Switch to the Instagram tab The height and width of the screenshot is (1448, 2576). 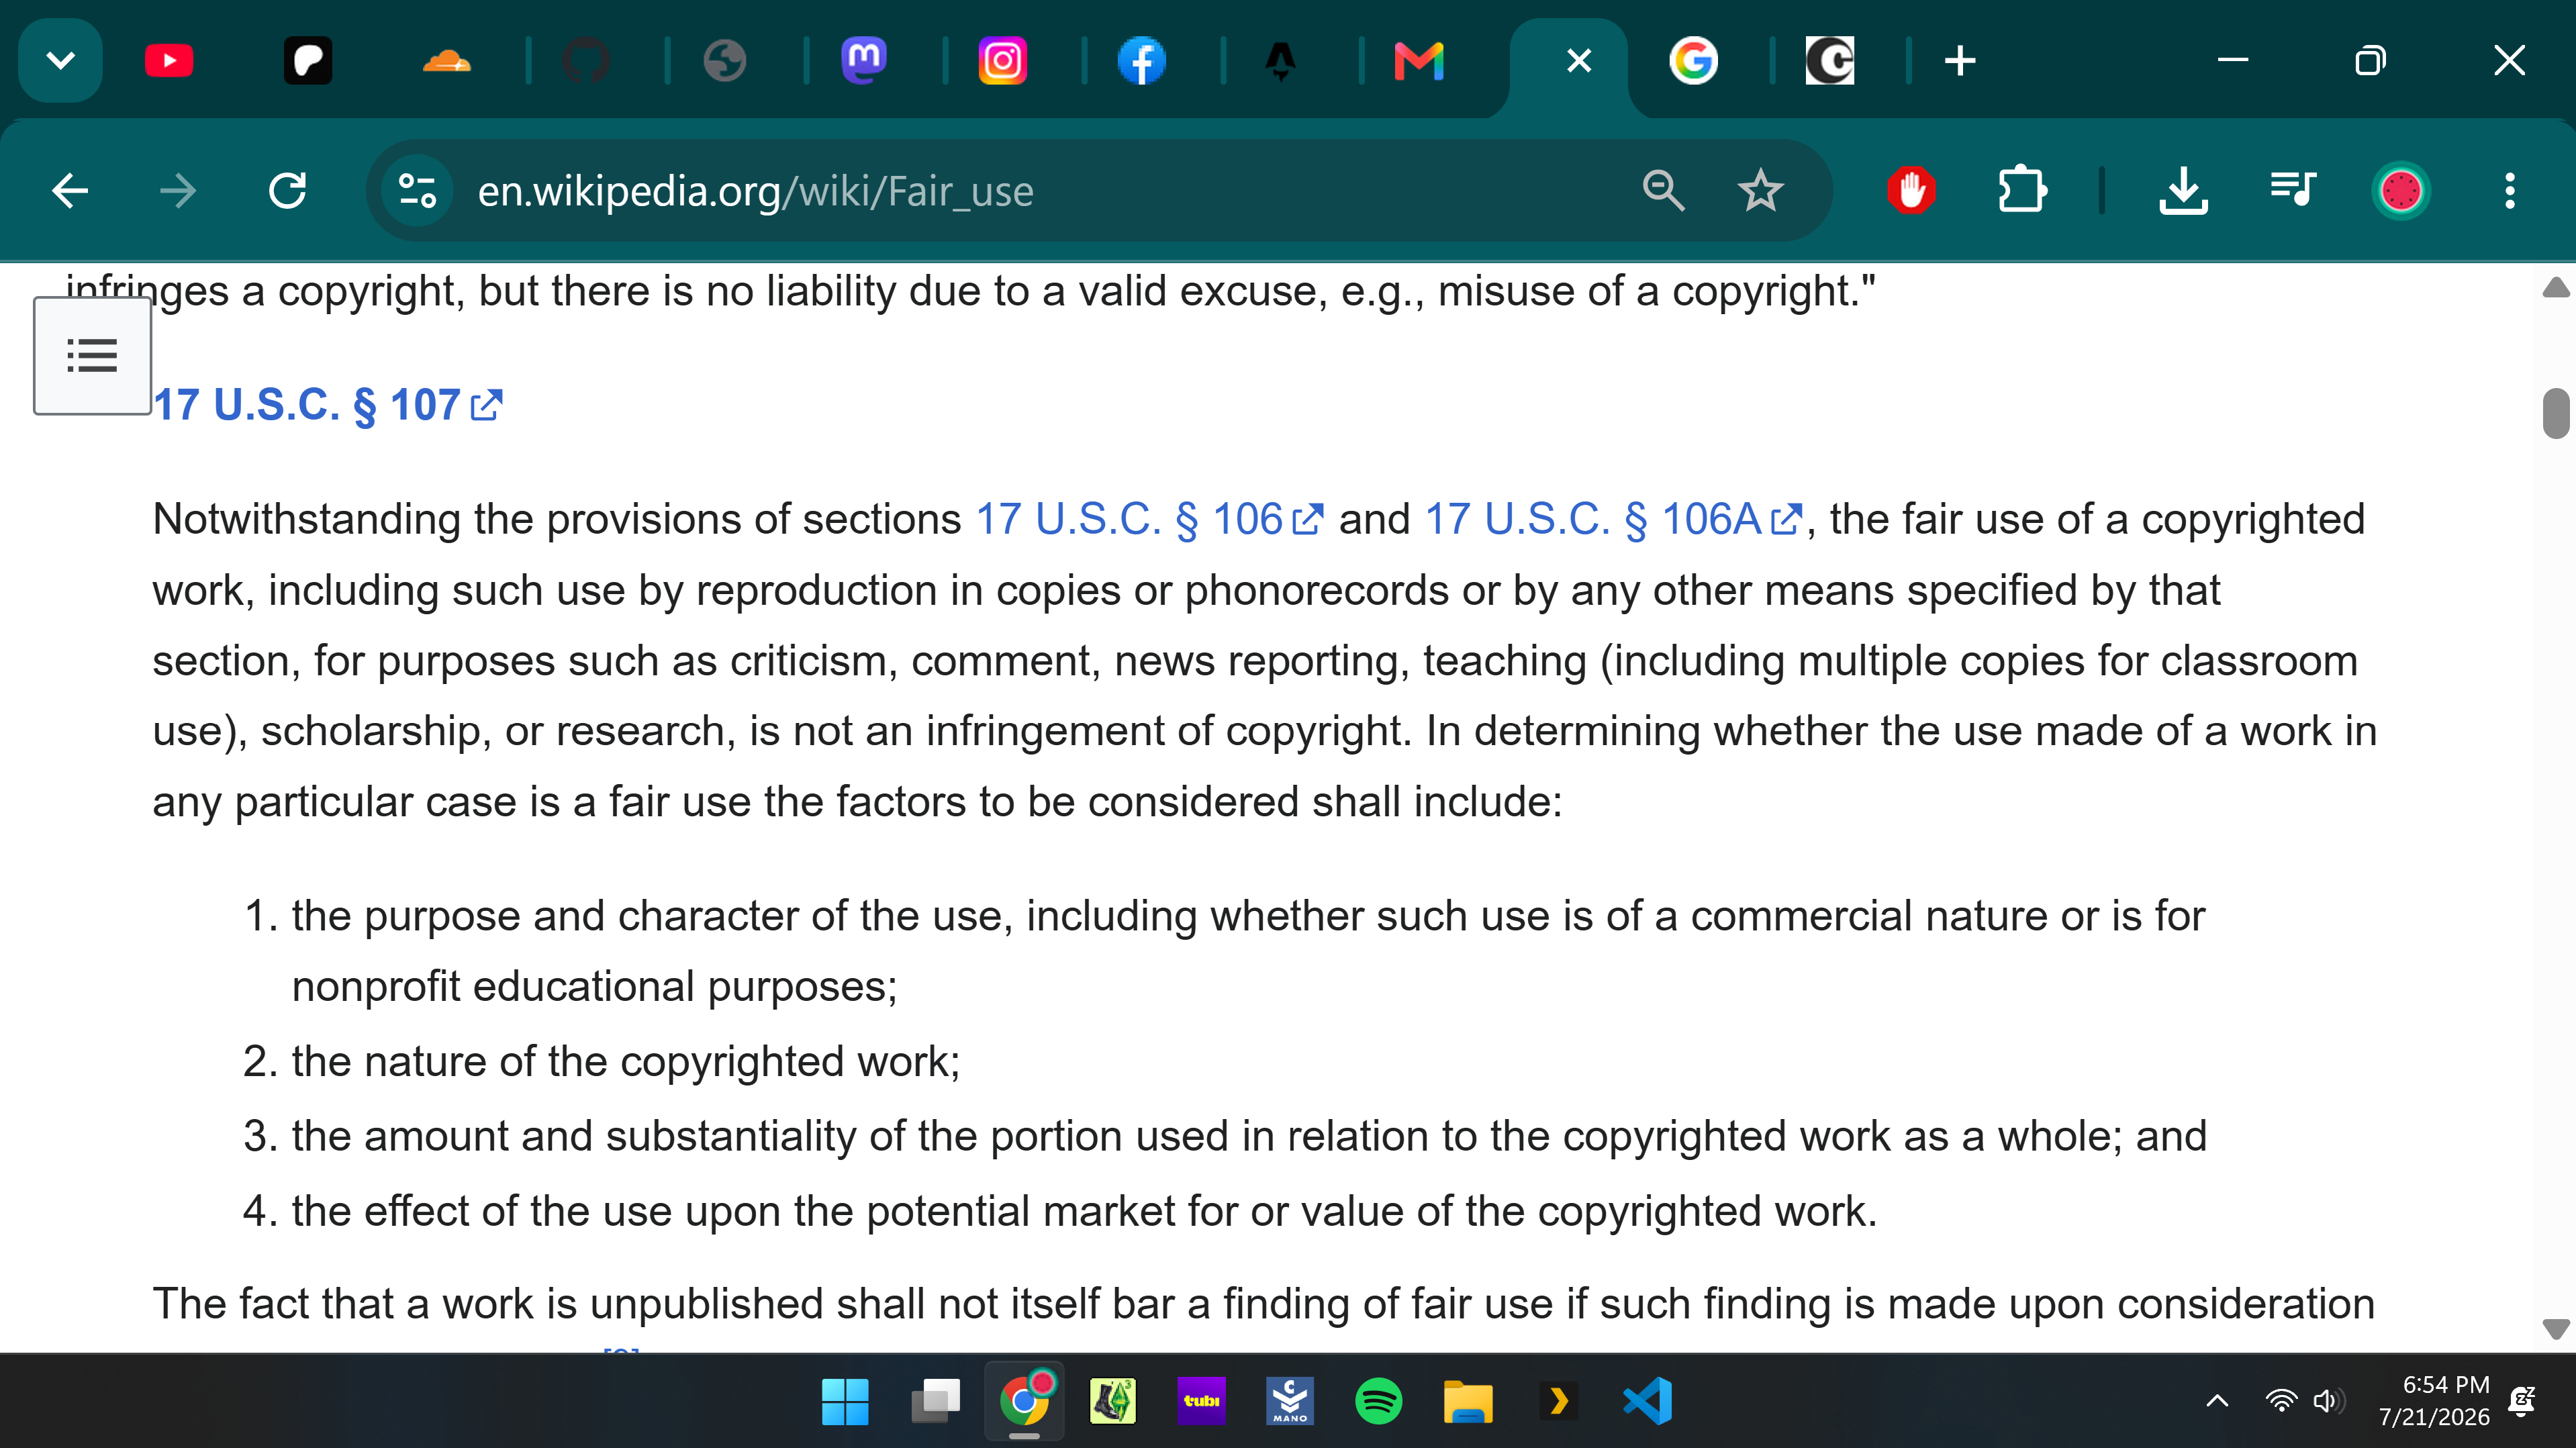click(1002, 61)
